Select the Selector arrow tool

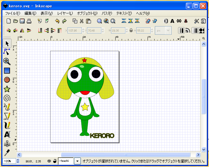(7, 43)
